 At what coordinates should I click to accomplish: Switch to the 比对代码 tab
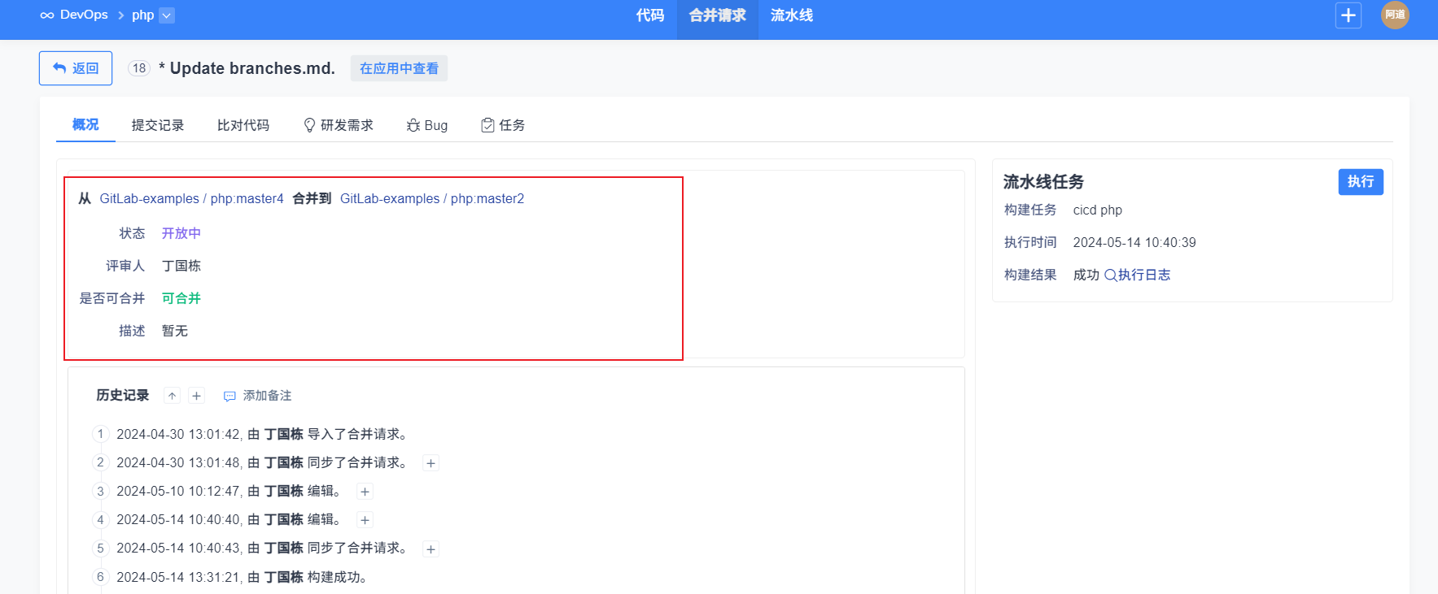tap(243, 125)
